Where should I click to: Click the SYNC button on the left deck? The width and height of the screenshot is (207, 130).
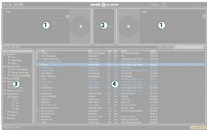click(x=8, y=12)
